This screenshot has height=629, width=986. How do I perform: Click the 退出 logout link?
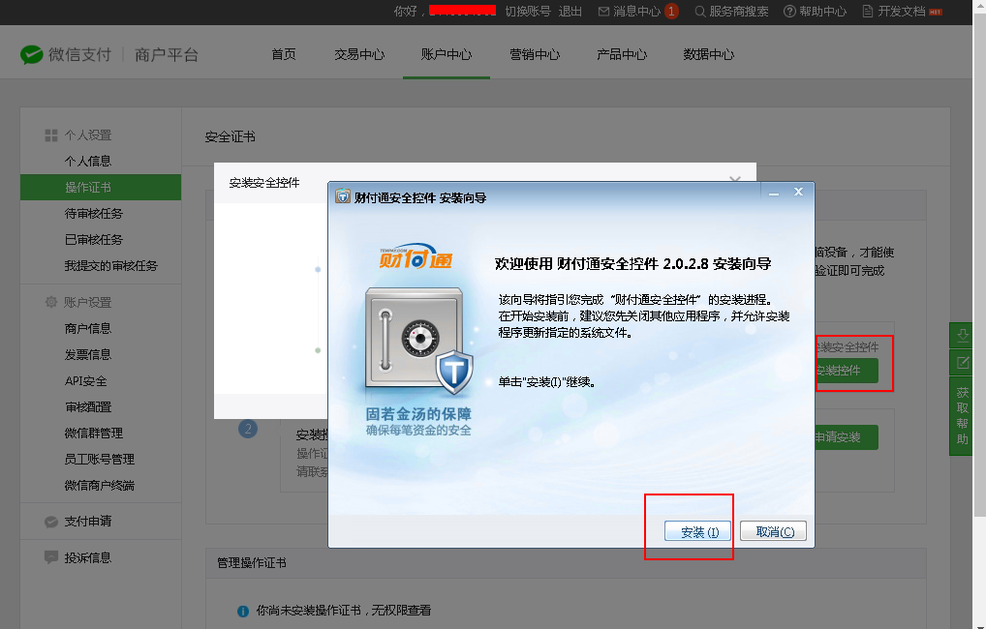pyautogui.click(x=570, y=12)
